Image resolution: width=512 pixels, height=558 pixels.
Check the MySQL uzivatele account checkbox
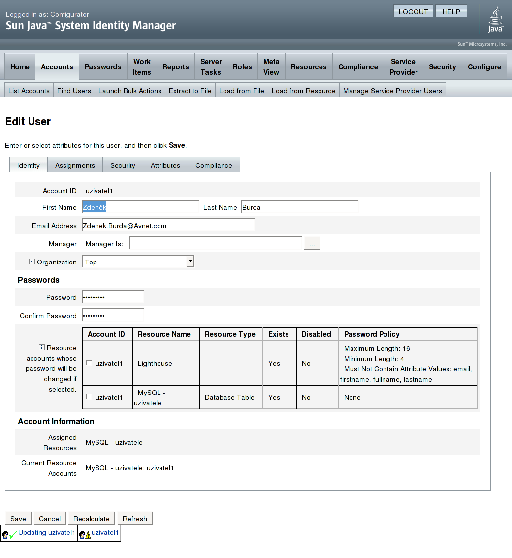tap(89, 397)
